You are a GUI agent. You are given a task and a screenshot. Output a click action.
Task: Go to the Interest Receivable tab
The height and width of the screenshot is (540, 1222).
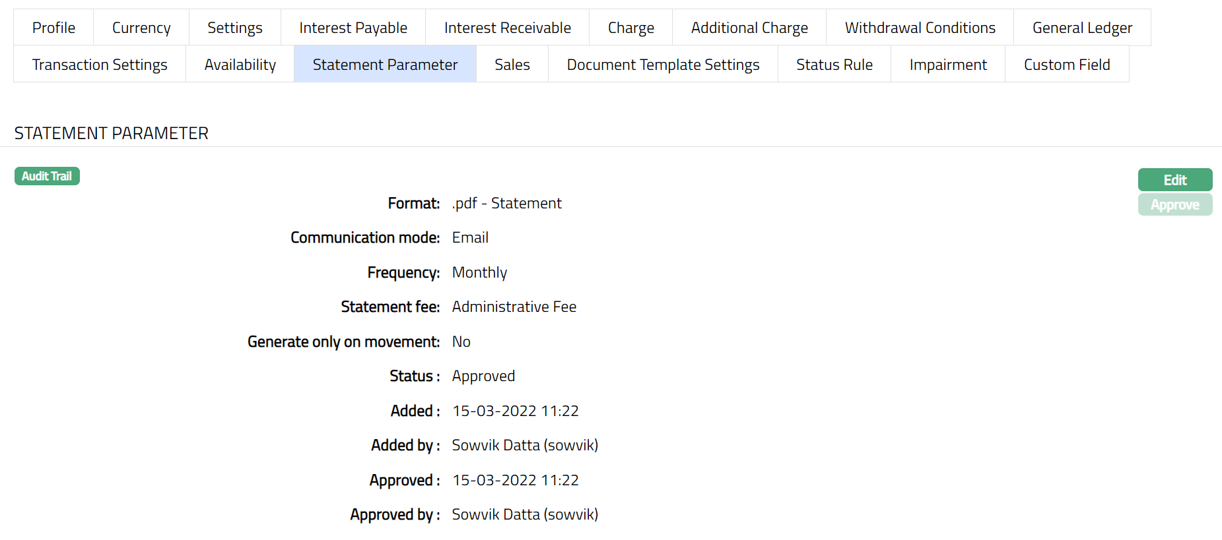[507, 28]
